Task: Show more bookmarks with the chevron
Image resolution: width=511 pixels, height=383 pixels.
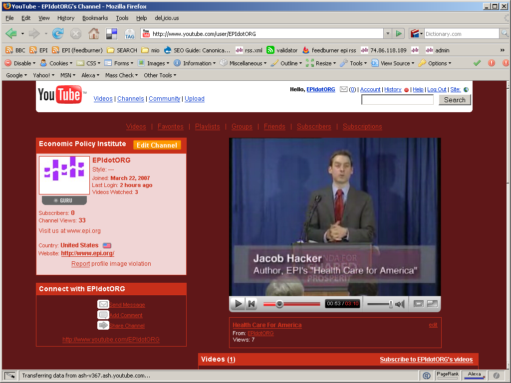Action: click(x=503, y=50)
